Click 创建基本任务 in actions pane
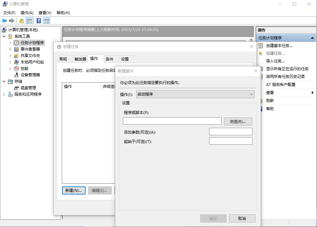The height and width of the screenshot is (227, 317). pyautogui.click(x=279, y=46)
